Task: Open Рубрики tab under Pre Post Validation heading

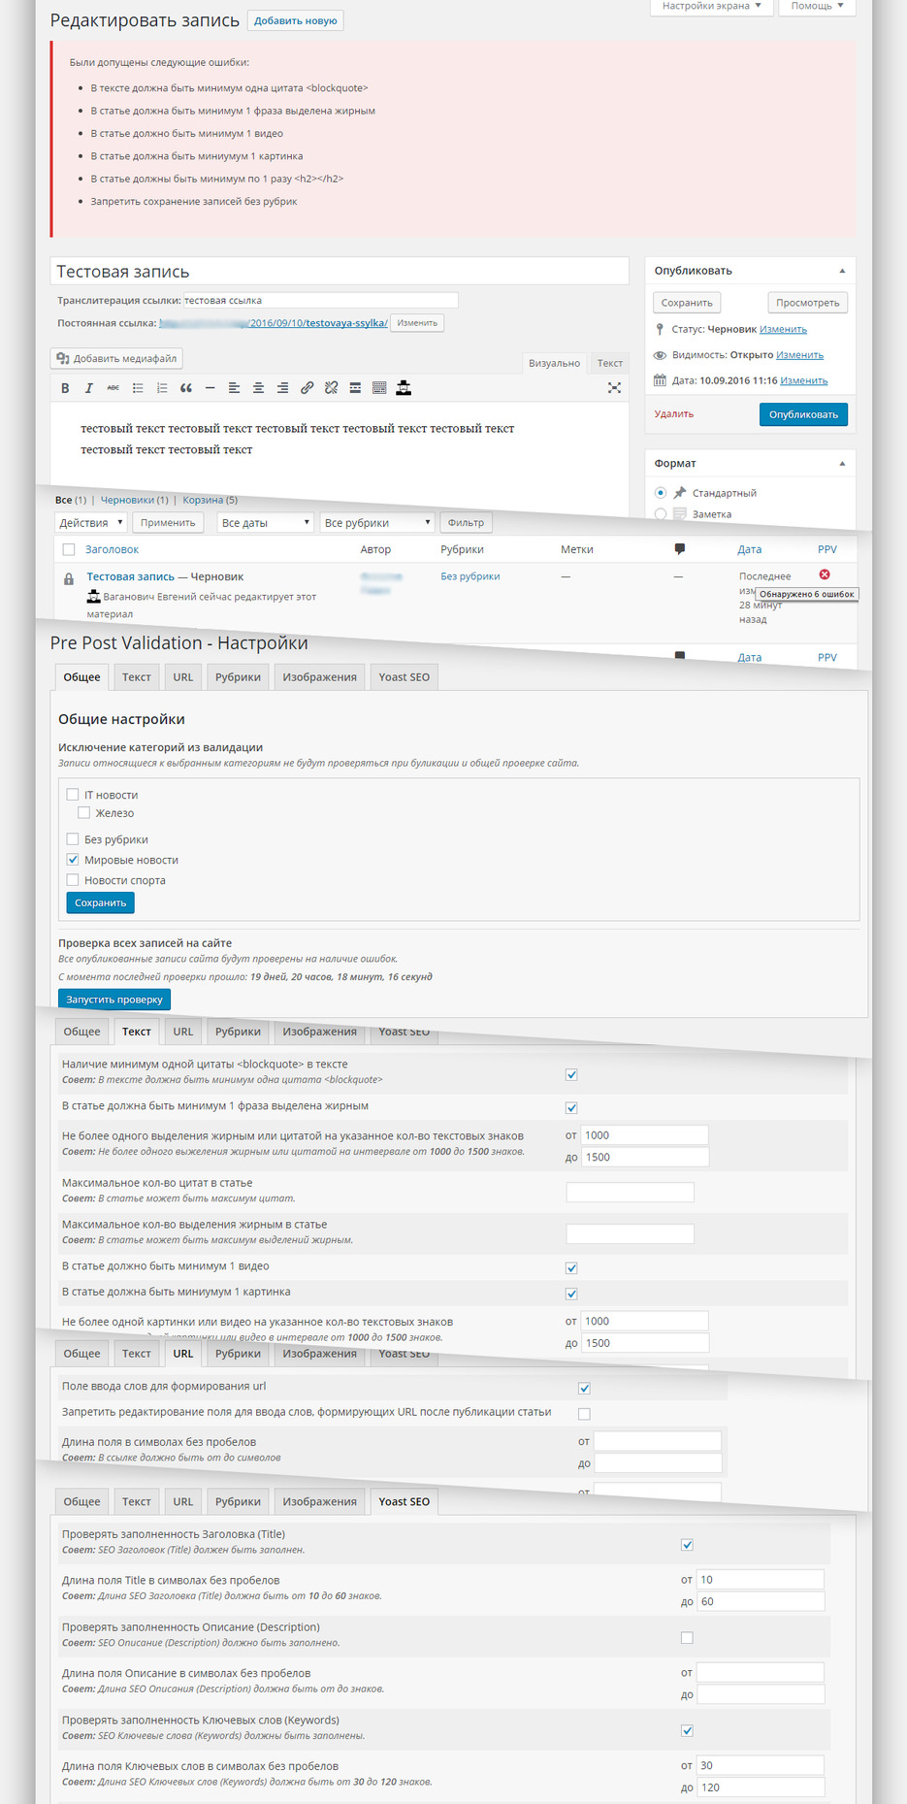Action: (x=238, y=677)
